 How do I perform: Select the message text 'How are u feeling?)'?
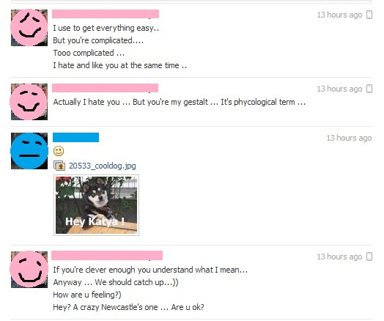click(87, 295)
